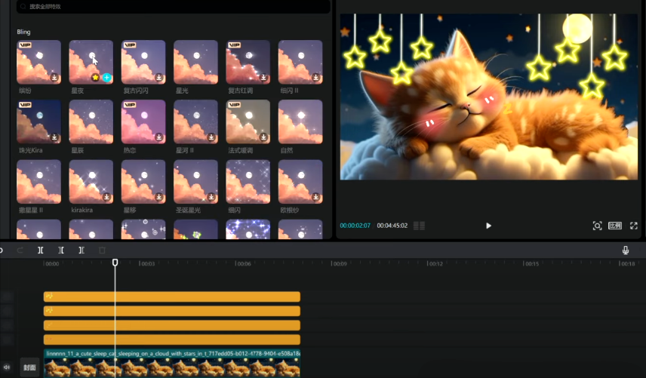
Task: Select the kirakira effect thumbnail
Action: (91, 181)
